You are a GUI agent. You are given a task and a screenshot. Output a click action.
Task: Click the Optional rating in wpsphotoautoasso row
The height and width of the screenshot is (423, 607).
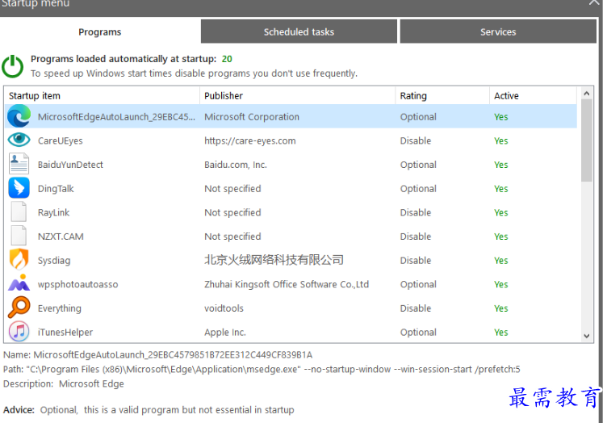point(418,284)
